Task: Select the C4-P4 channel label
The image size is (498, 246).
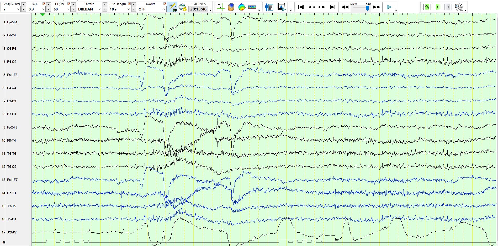Action: click(x=12, y=49)
